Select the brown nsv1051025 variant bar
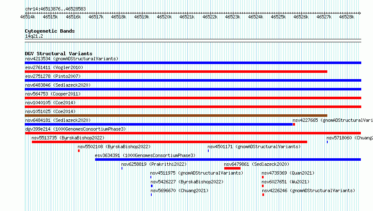373x211 pixels. coord(176,116)
